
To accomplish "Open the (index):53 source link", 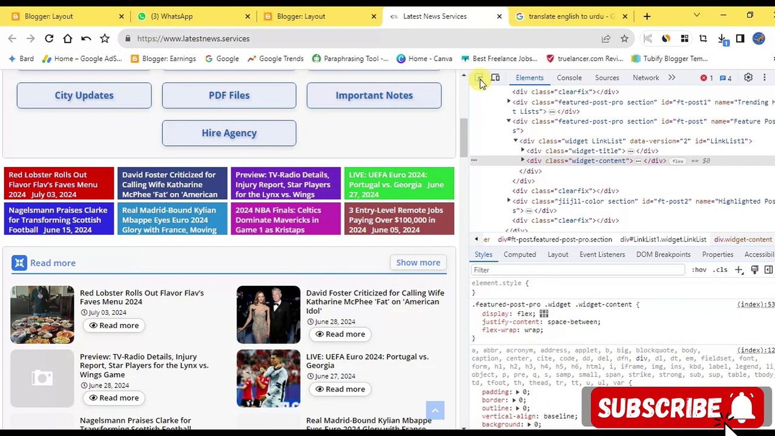I will coord(756,305).
